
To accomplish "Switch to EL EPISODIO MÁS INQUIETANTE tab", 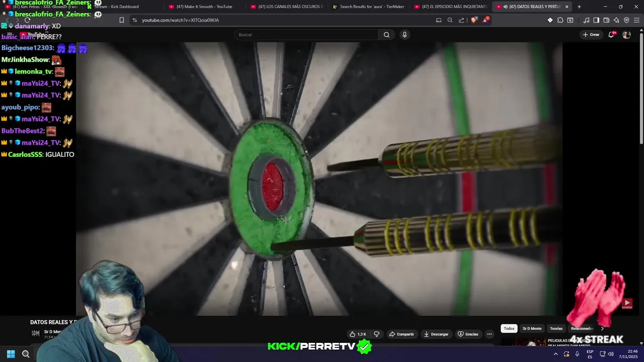I will 450,7.
